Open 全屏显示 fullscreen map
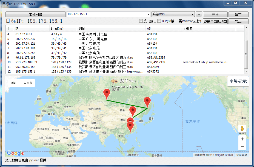Image resolution: width=254 pixels, height=167 pixels. point(238,81)
